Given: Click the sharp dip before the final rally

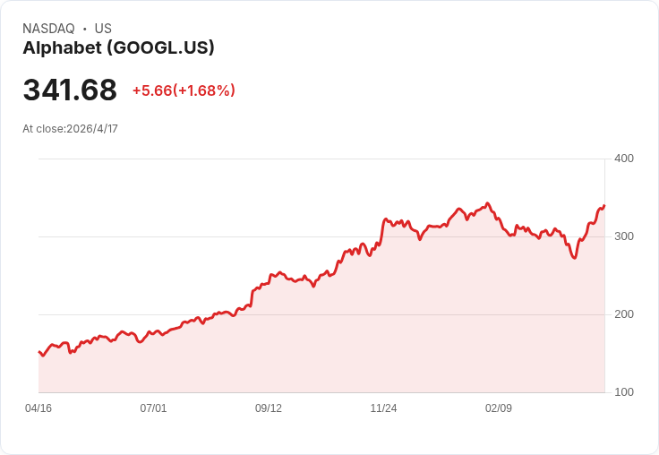Looking at the screenshot, I should tap(574, 258).
